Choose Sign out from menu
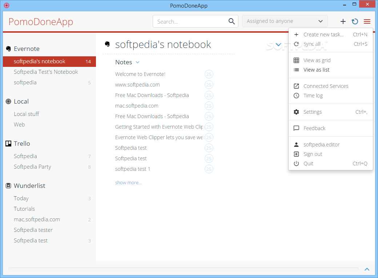 331,154
